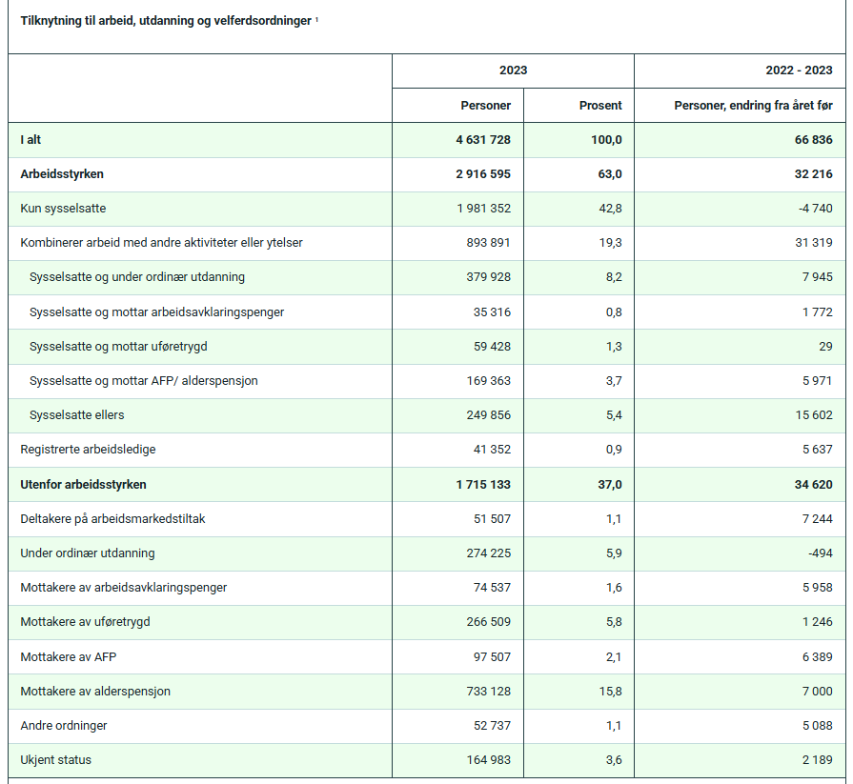This screenshot has width=853, height=784.
Task: Select 'Mottakere av alderspensjon' row label
Action: coord(95,691)
